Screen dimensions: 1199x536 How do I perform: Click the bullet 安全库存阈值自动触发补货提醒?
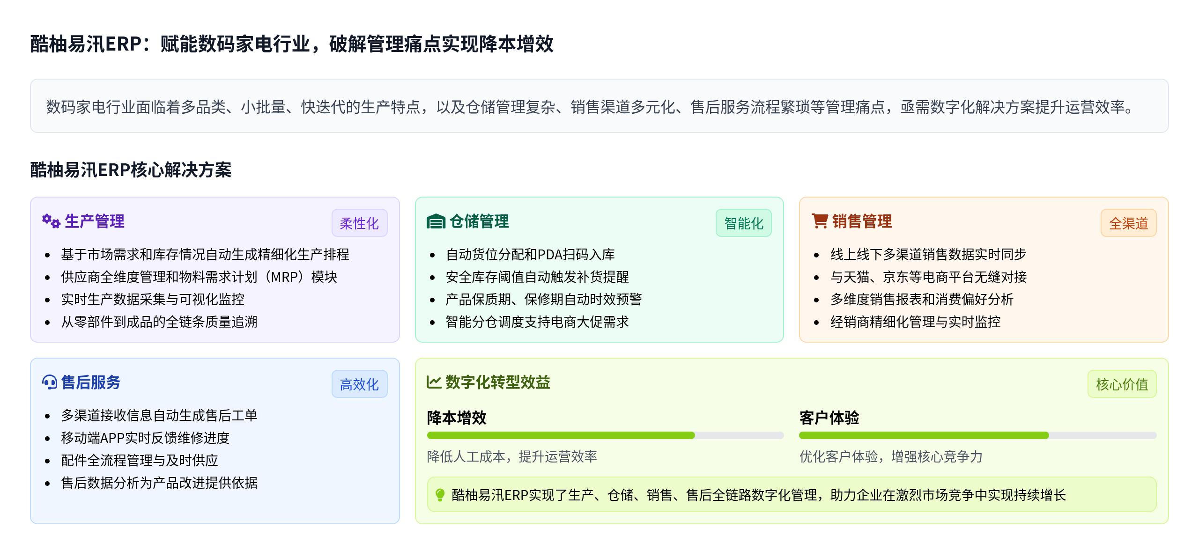[537, 277]
